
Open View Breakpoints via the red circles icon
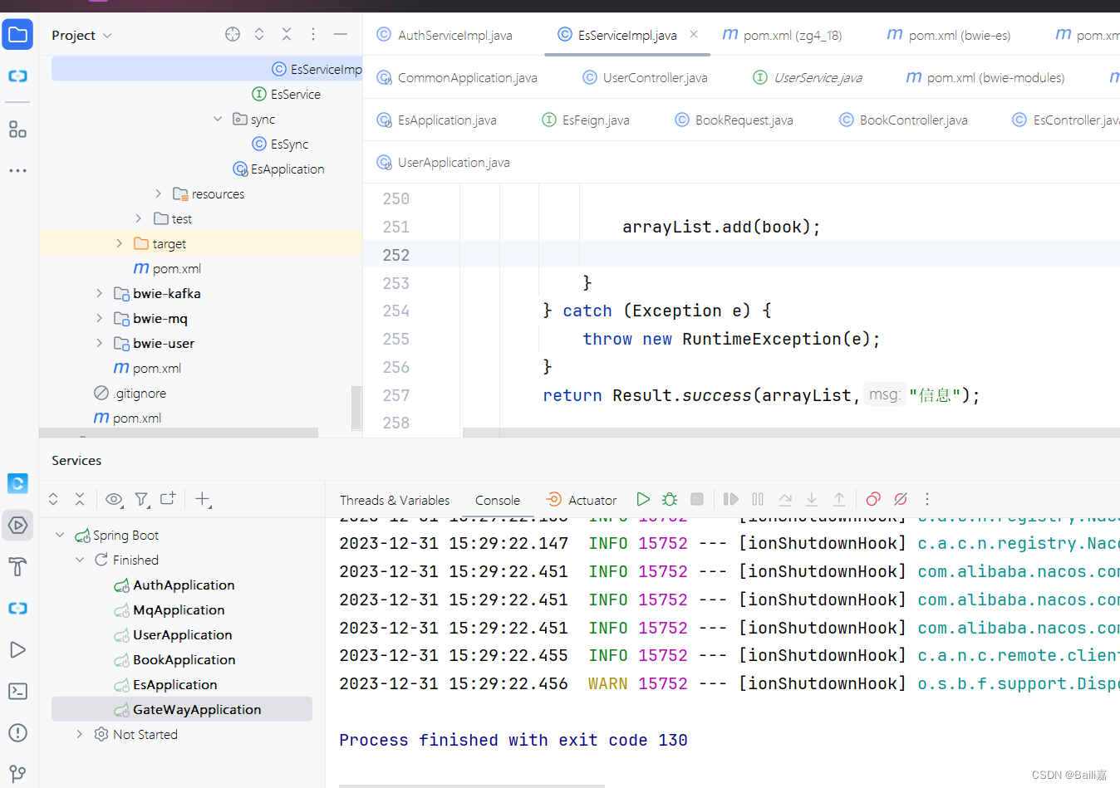872,499
